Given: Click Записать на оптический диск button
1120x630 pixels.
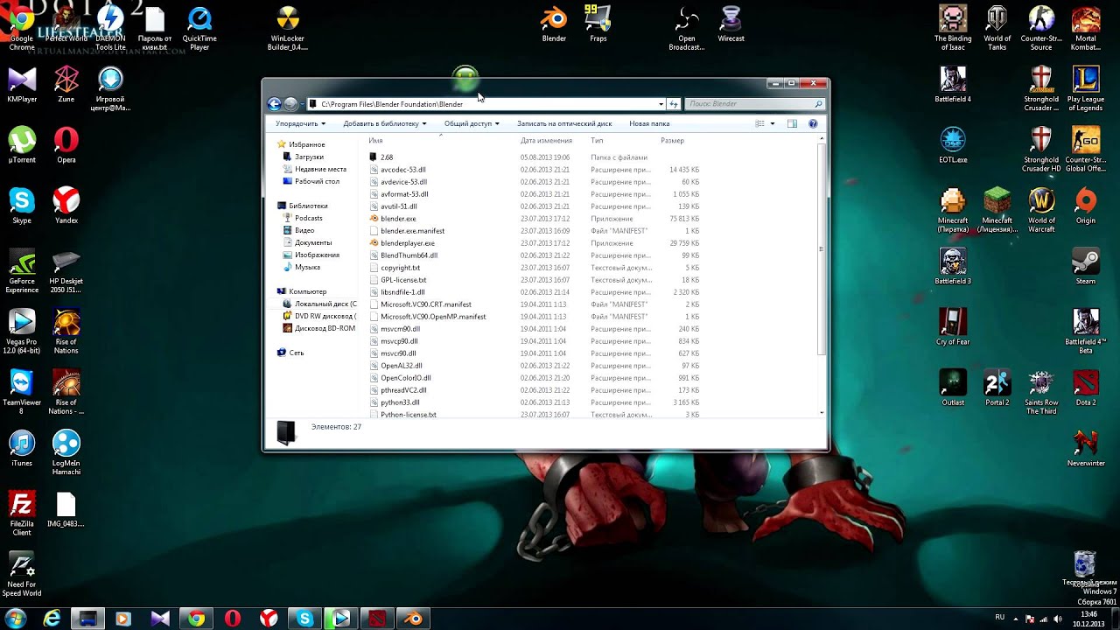Looking at the screenshot, I should [564, 124].
